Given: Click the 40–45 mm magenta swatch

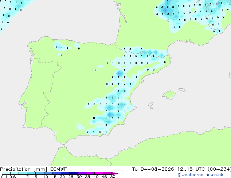Looking at the screenshot, I should tap(99, 173).
